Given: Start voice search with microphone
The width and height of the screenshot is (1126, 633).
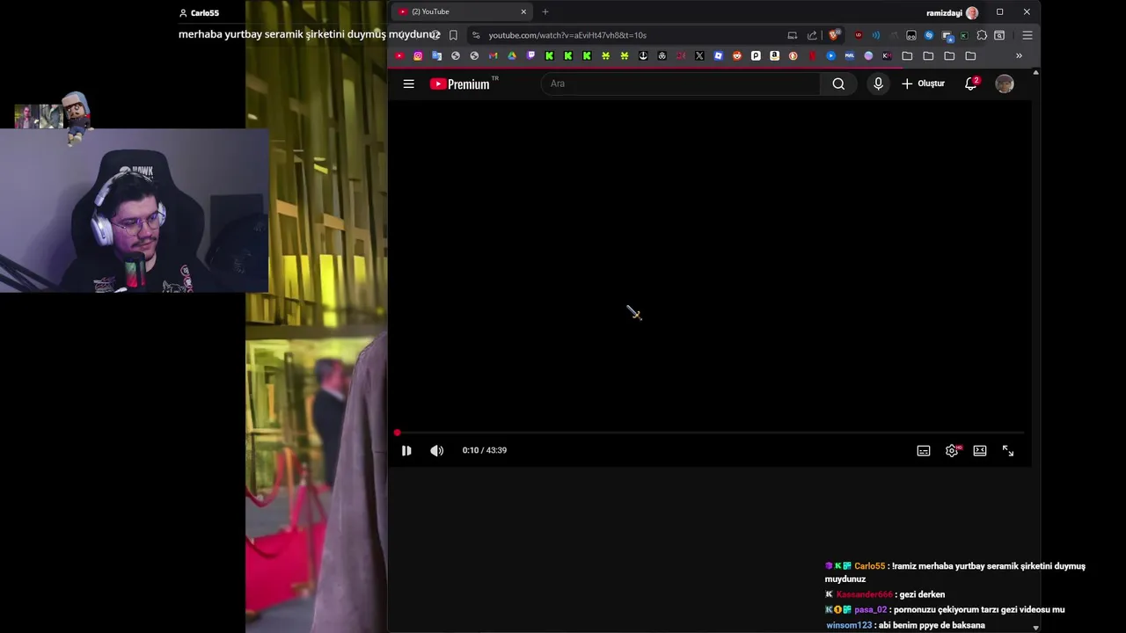Looking at the screenshot, I should 878,84.
